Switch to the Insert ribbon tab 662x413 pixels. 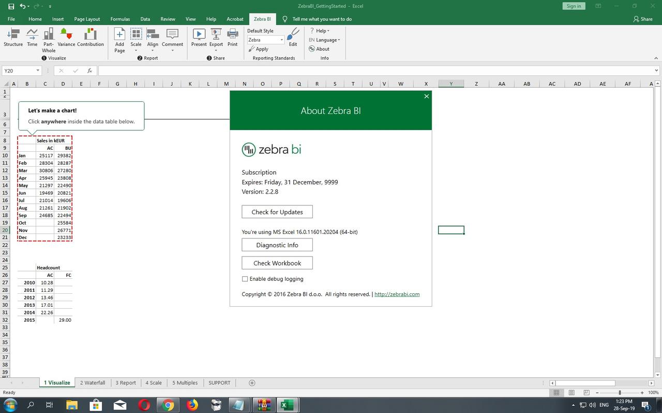click(58, 19)
